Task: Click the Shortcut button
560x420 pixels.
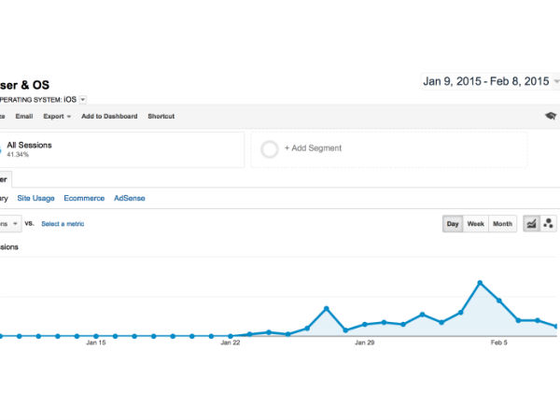Action: pyautogui.click(x=161, y=117)
